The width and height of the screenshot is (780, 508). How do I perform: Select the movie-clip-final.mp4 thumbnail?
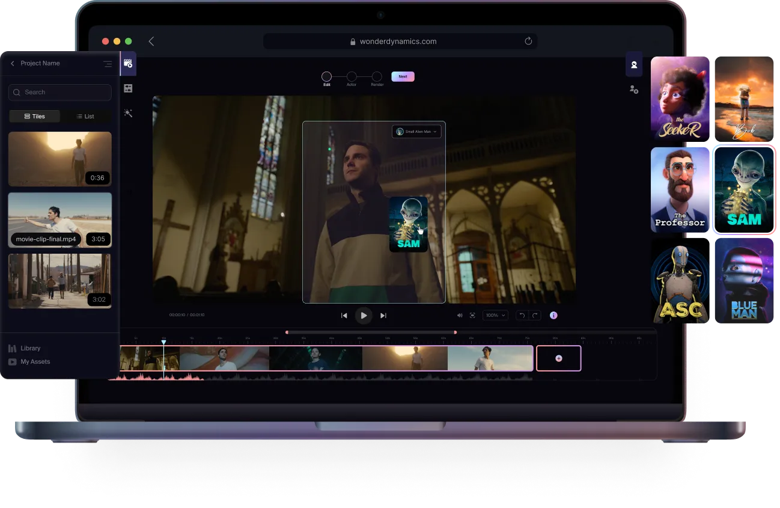60,220
